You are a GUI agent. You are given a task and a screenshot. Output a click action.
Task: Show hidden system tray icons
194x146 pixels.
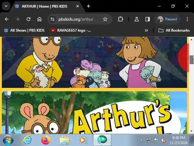[142, 141]
